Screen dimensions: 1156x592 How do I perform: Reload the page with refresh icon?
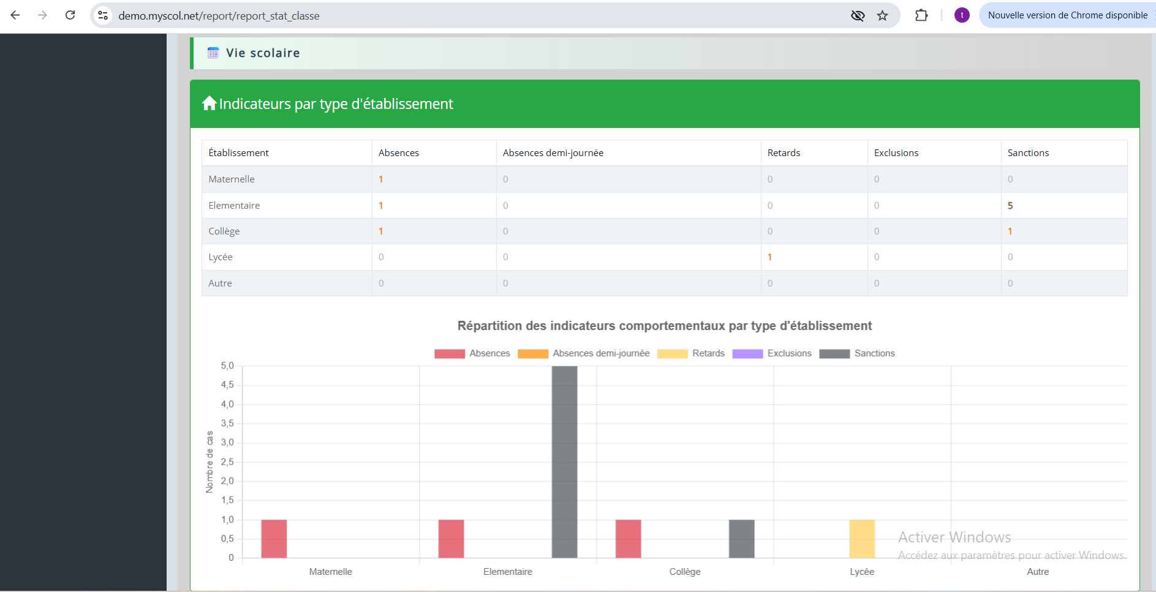(x=70, y=15)
